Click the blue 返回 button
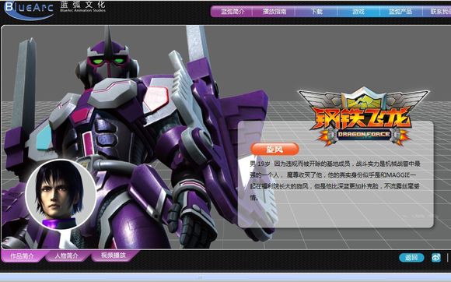451x282 pixels. 411,258
